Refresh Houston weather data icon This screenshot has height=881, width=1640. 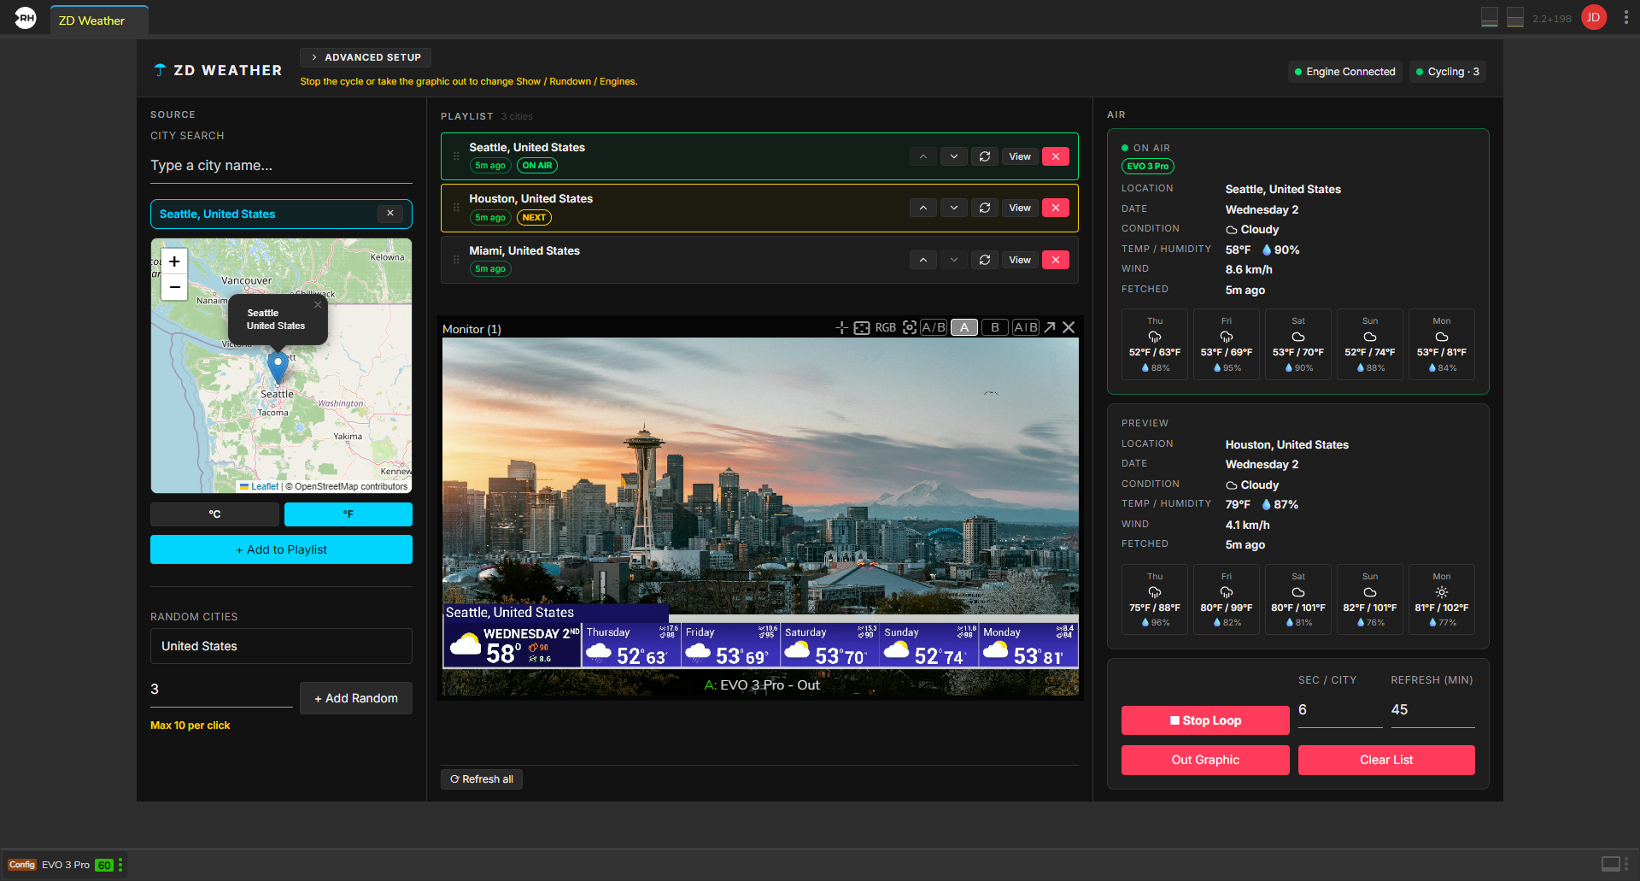(985, 208)
